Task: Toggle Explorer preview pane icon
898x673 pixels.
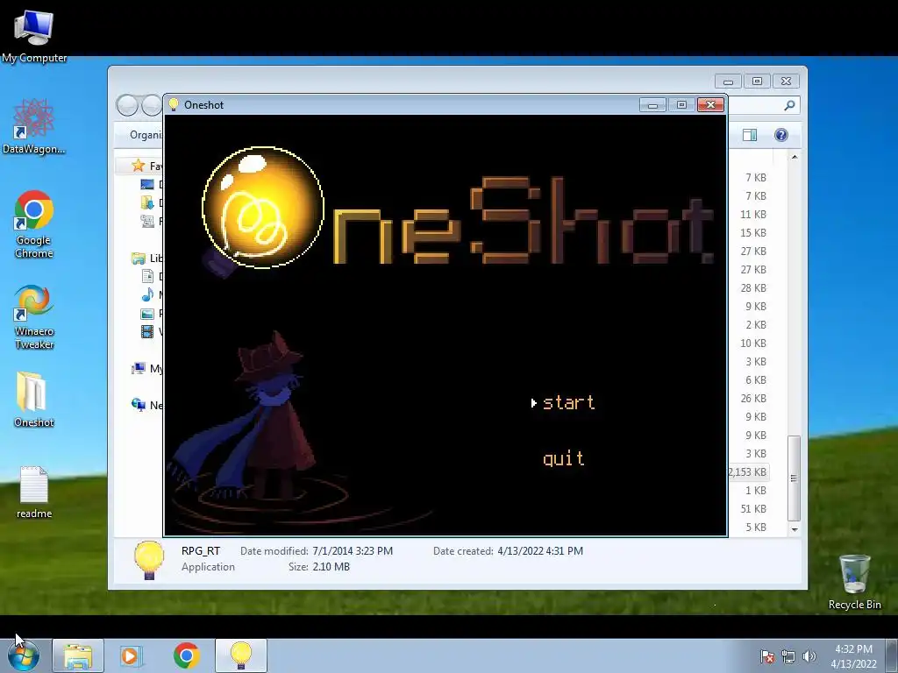Action: pyautogui.click(x=750, y=135)
